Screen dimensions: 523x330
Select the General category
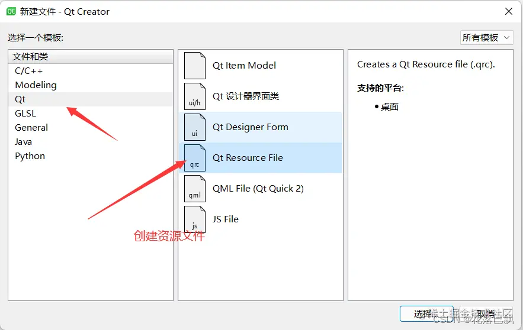coord(91,128)
